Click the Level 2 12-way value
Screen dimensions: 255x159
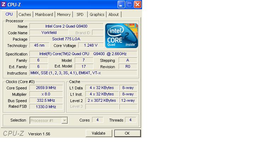128,100
